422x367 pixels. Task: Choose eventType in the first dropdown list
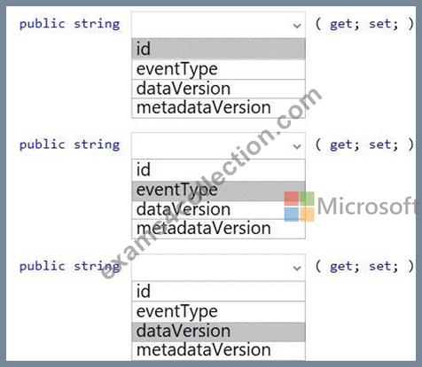point(218,69)
